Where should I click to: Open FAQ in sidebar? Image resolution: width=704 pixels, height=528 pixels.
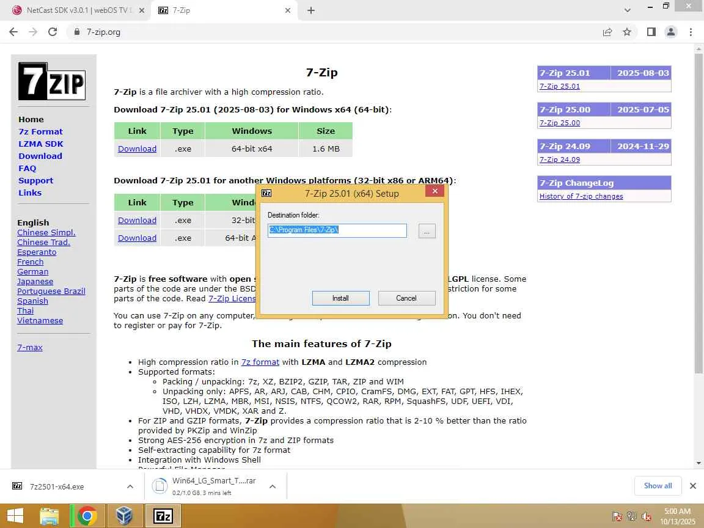click(27, 168)
